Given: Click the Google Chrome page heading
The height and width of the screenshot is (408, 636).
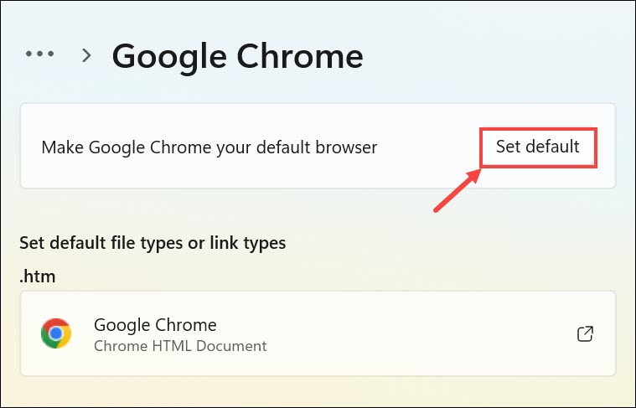Looking at the screenshot, I should point(237,55).
